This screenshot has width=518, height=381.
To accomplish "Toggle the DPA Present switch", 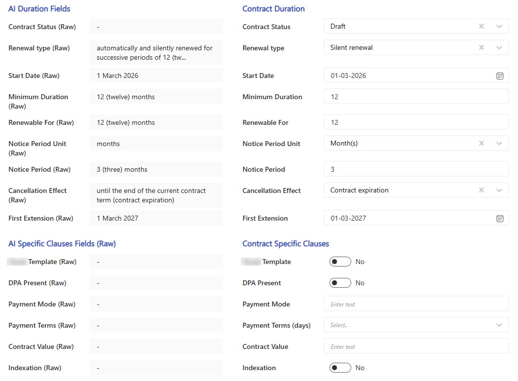I will pyautogui.click(x=340, y=283).
